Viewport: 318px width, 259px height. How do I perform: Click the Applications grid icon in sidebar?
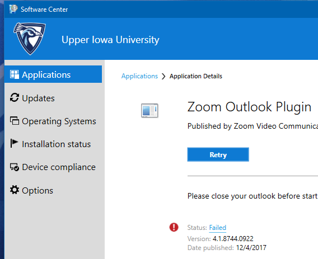pos(15,74)
